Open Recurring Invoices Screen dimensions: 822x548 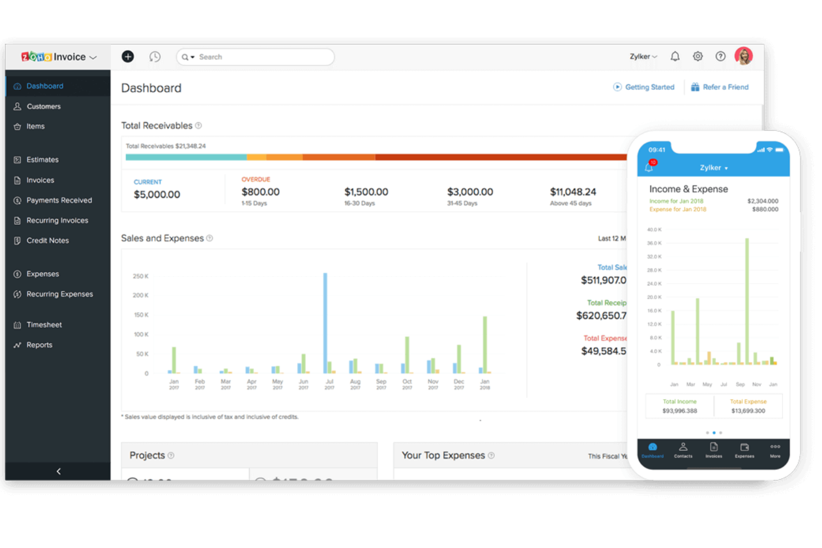click(57, 220)
